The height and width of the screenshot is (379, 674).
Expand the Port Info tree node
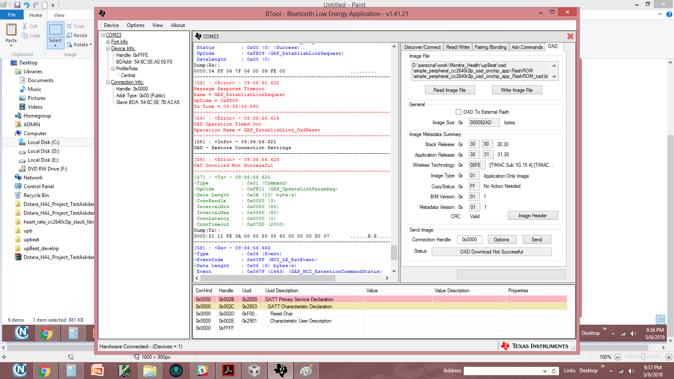coord(108,42)
